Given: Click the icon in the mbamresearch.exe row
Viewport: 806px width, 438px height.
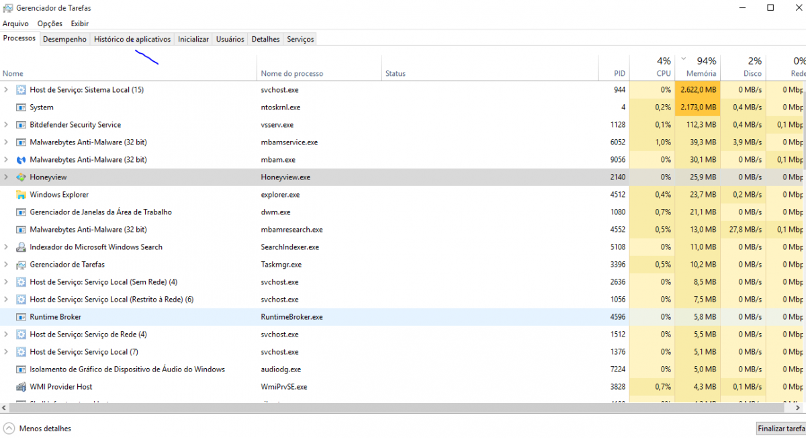Looking at the screenshot, I should pos(21,230).
